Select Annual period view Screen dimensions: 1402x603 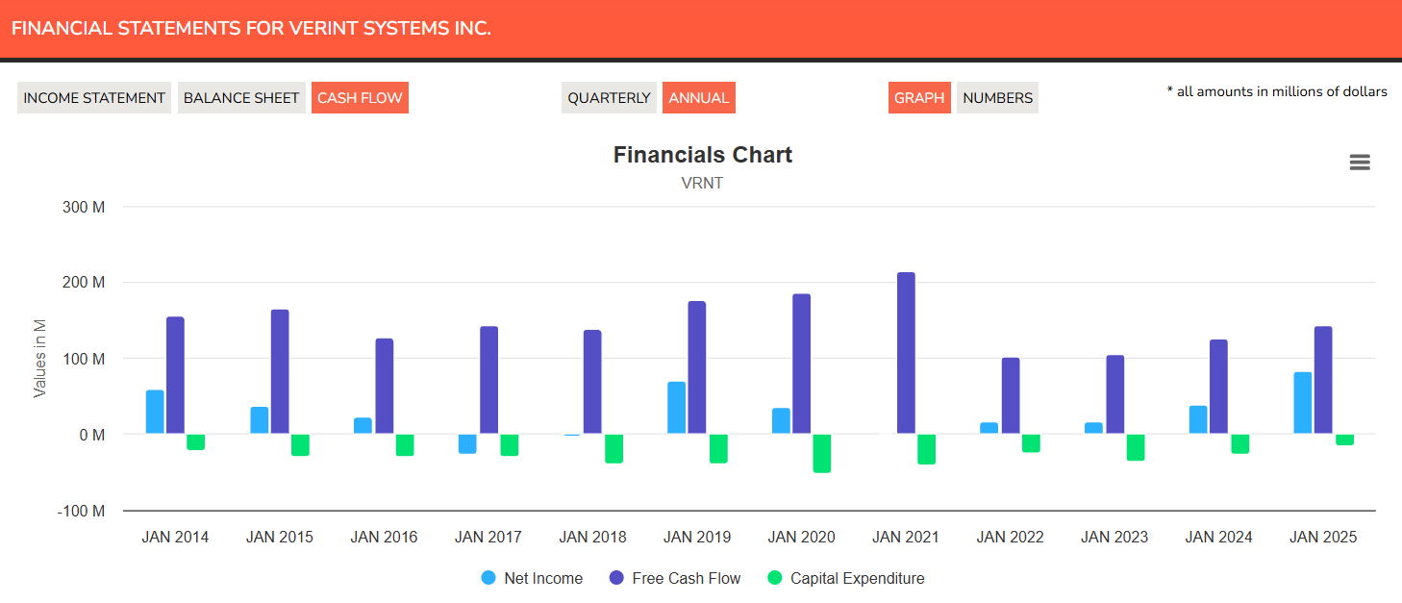pos(699,98)
